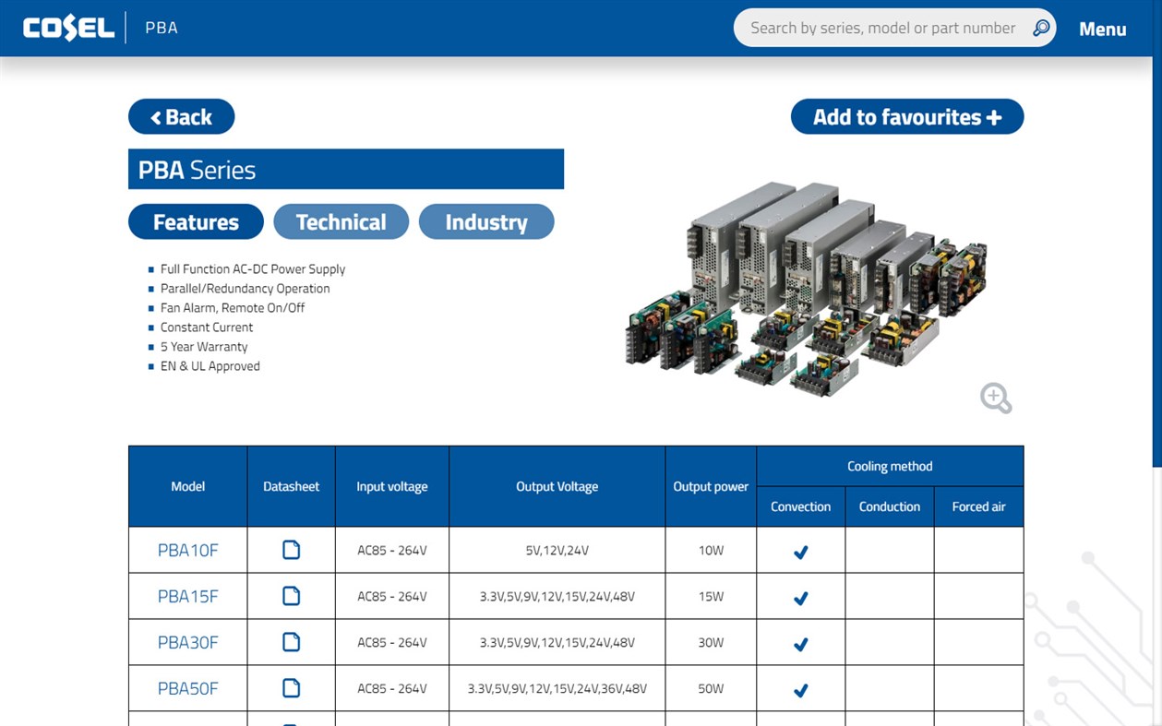This screenshot has width=1162, height=726.
Task: Click the Convection checkmark for PBA10F
Action: coord(800,552)
